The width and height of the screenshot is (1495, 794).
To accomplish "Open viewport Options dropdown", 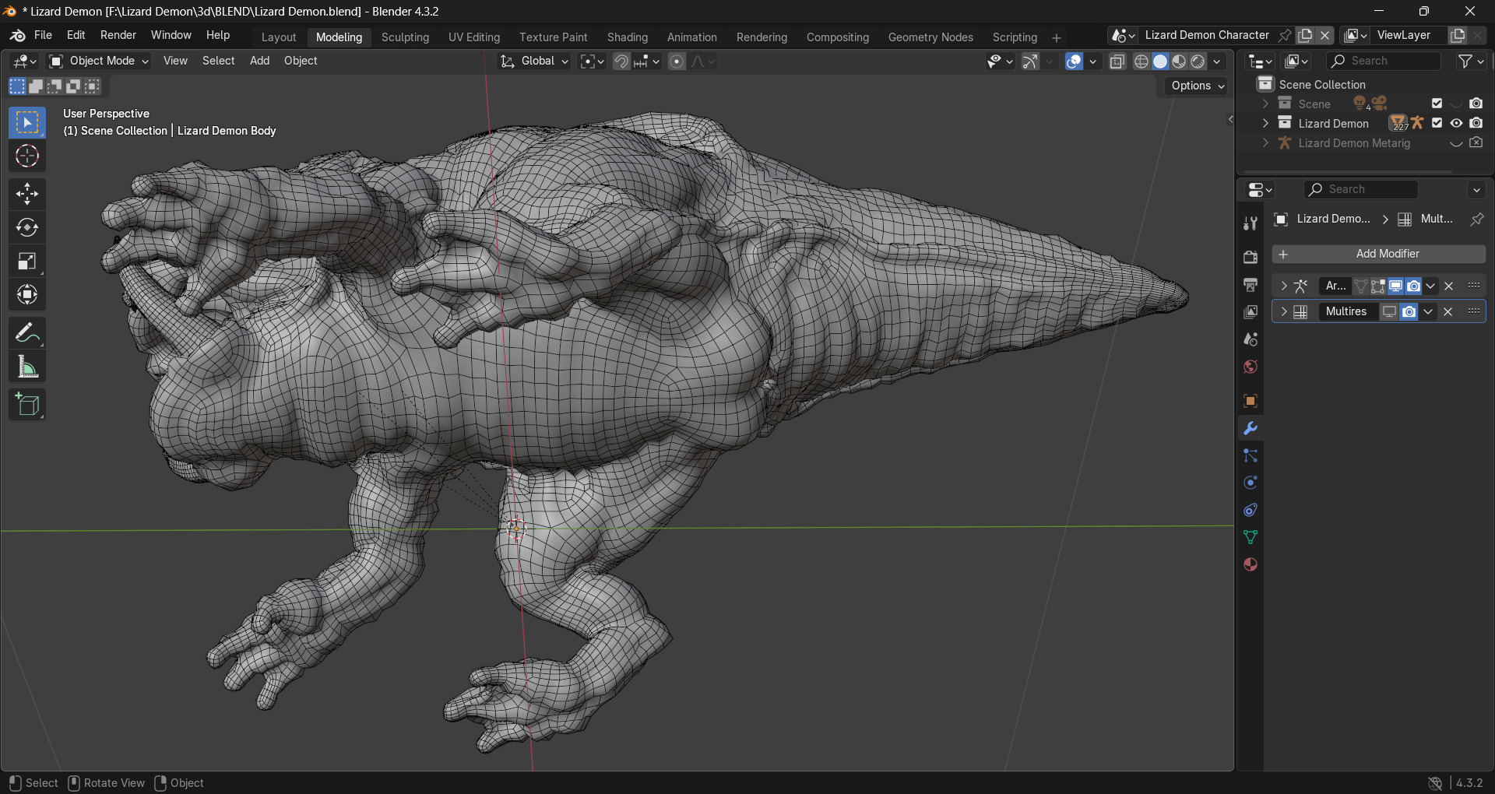I will (1198, 86).
